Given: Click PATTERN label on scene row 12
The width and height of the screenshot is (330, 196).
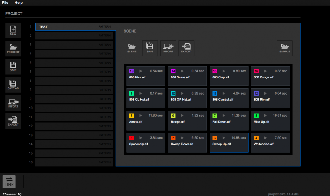Looking at the screenshot, I should [104, 126].
